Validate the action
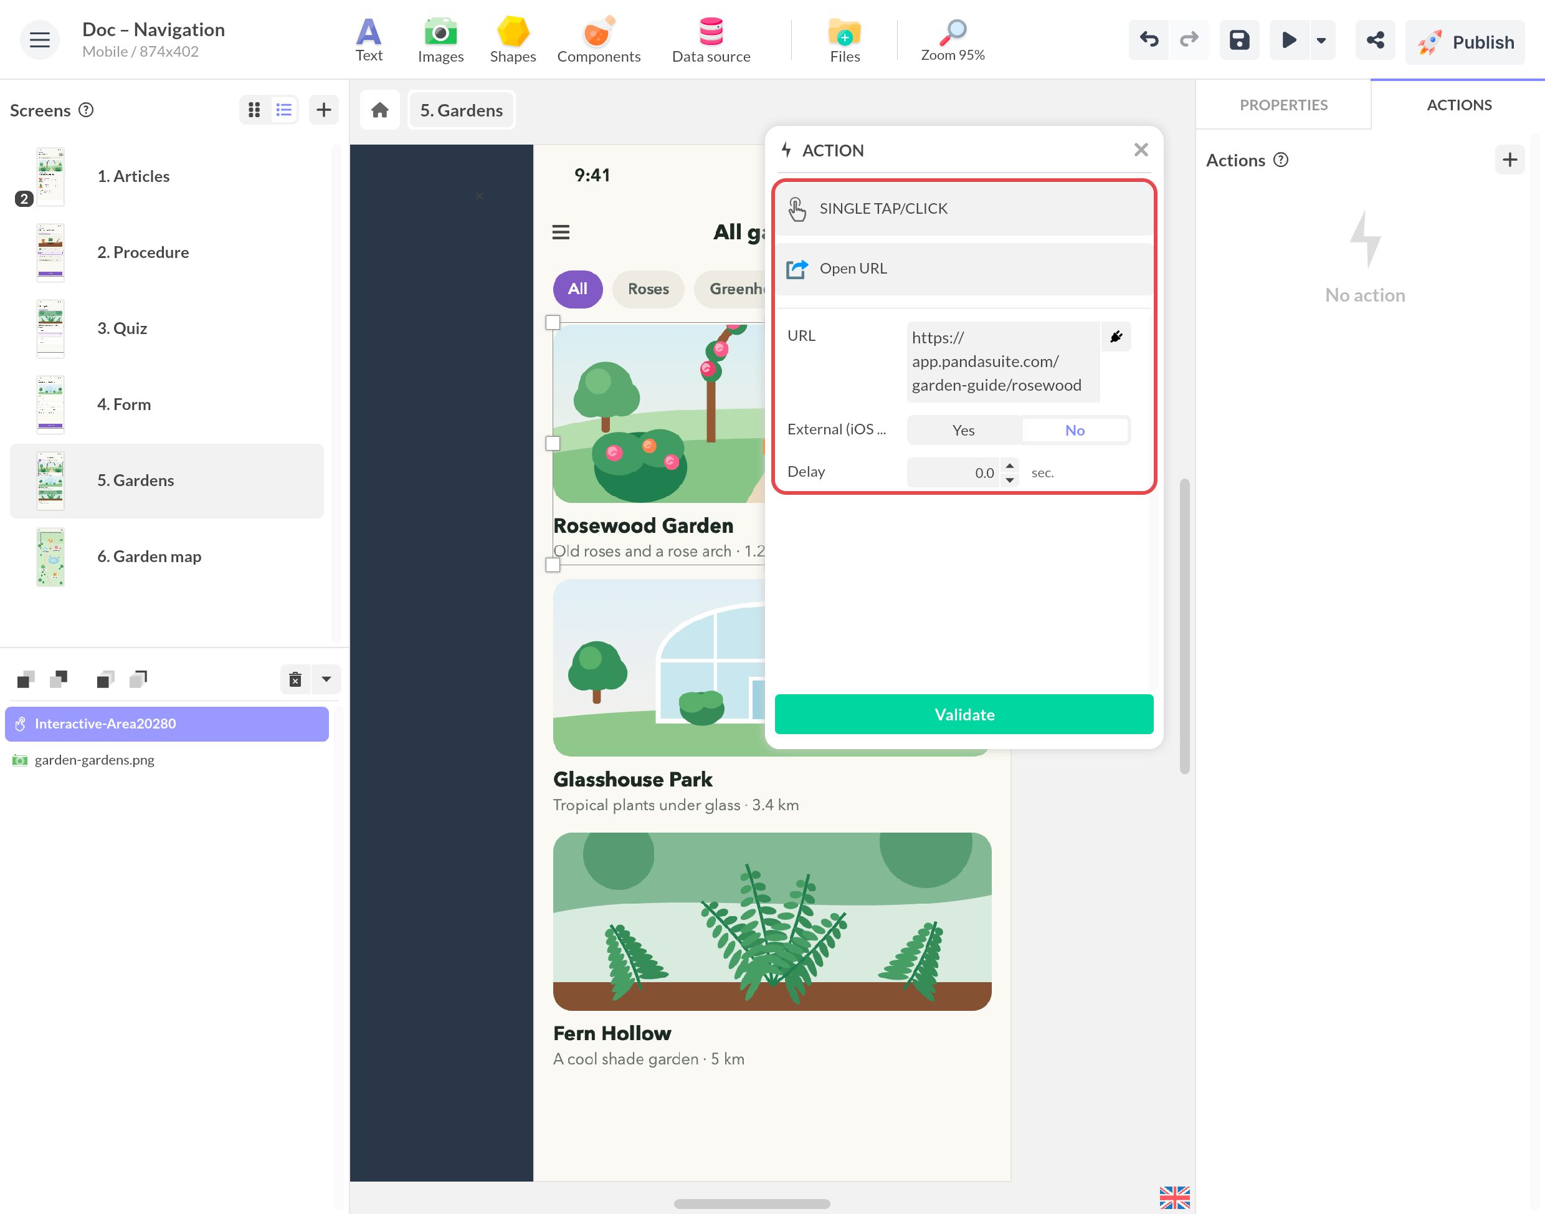This screenshot has height=1214, width=1545. tap(964, 714)
